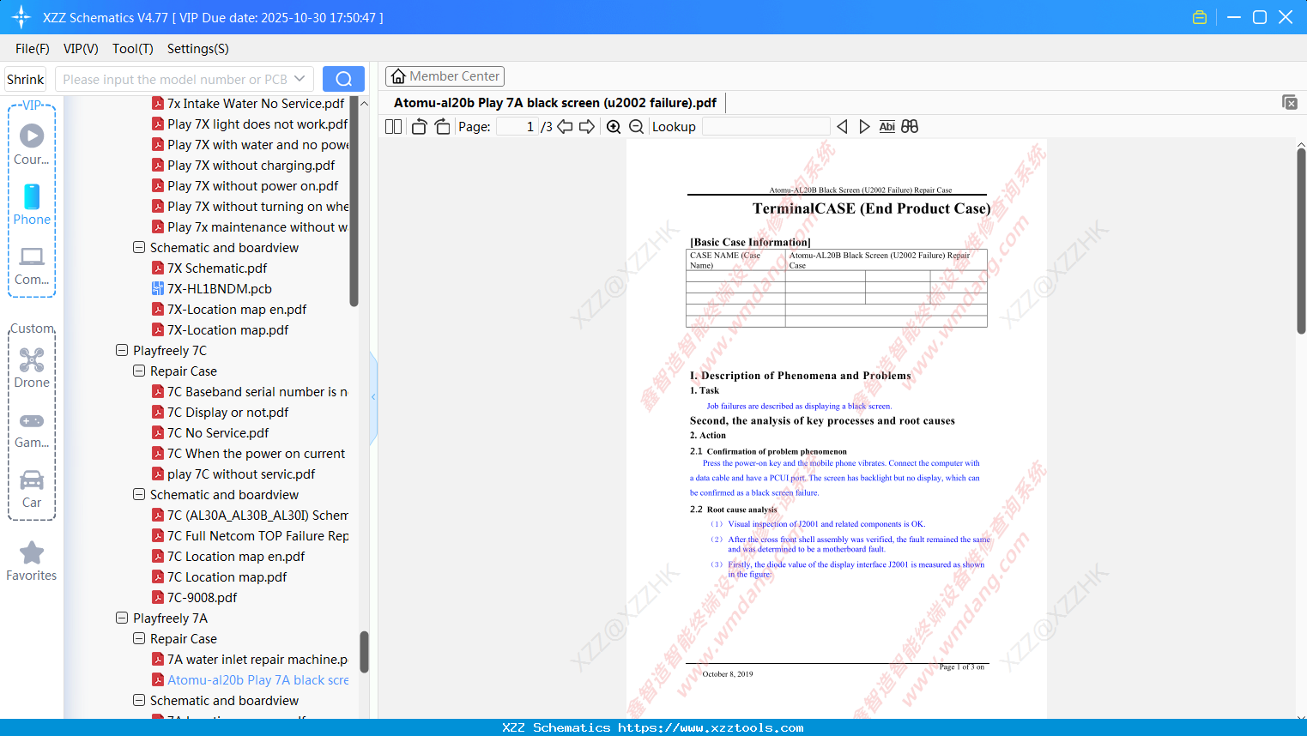
Task: Open the Courses category in the VIP sidebar
Action: pyautogui.click(x=32, y=145)
